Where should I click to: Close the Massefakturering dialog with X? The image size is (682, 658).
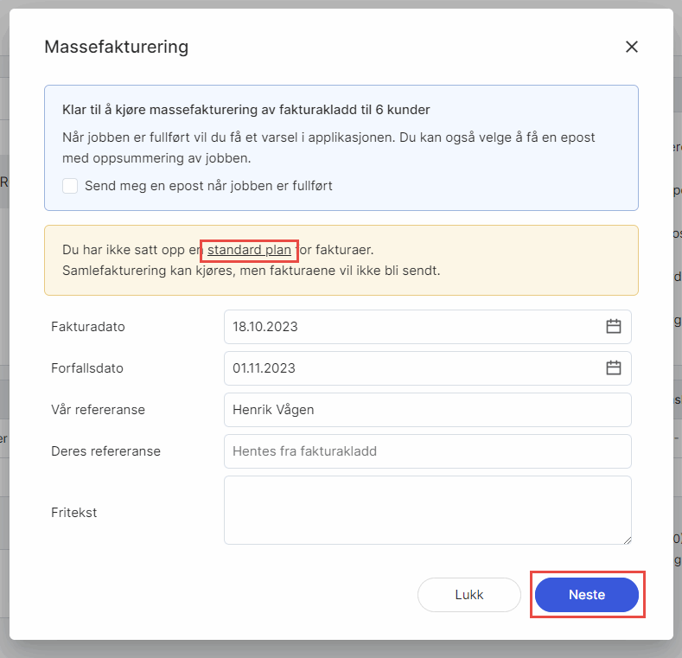pyautogui.click(x=632, y=47)
